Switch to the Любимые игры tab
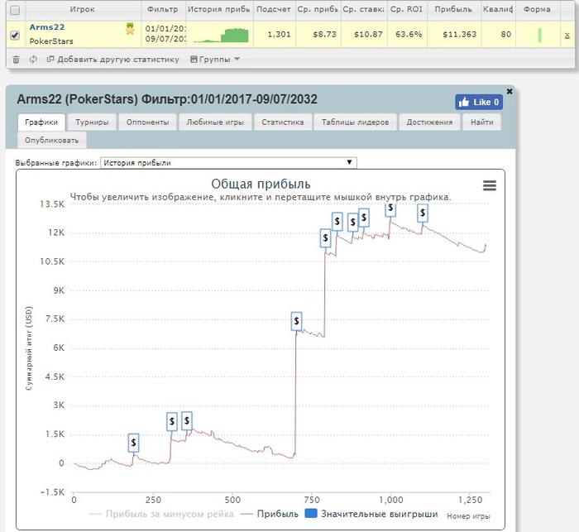The width and height of the screenshot is (579, 532). pos(215,122)
